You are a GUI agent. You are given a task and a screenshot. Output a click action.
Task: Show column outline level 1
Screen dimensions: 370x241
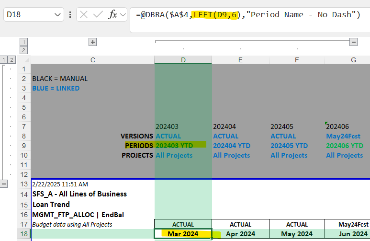(x=24, y=42)
